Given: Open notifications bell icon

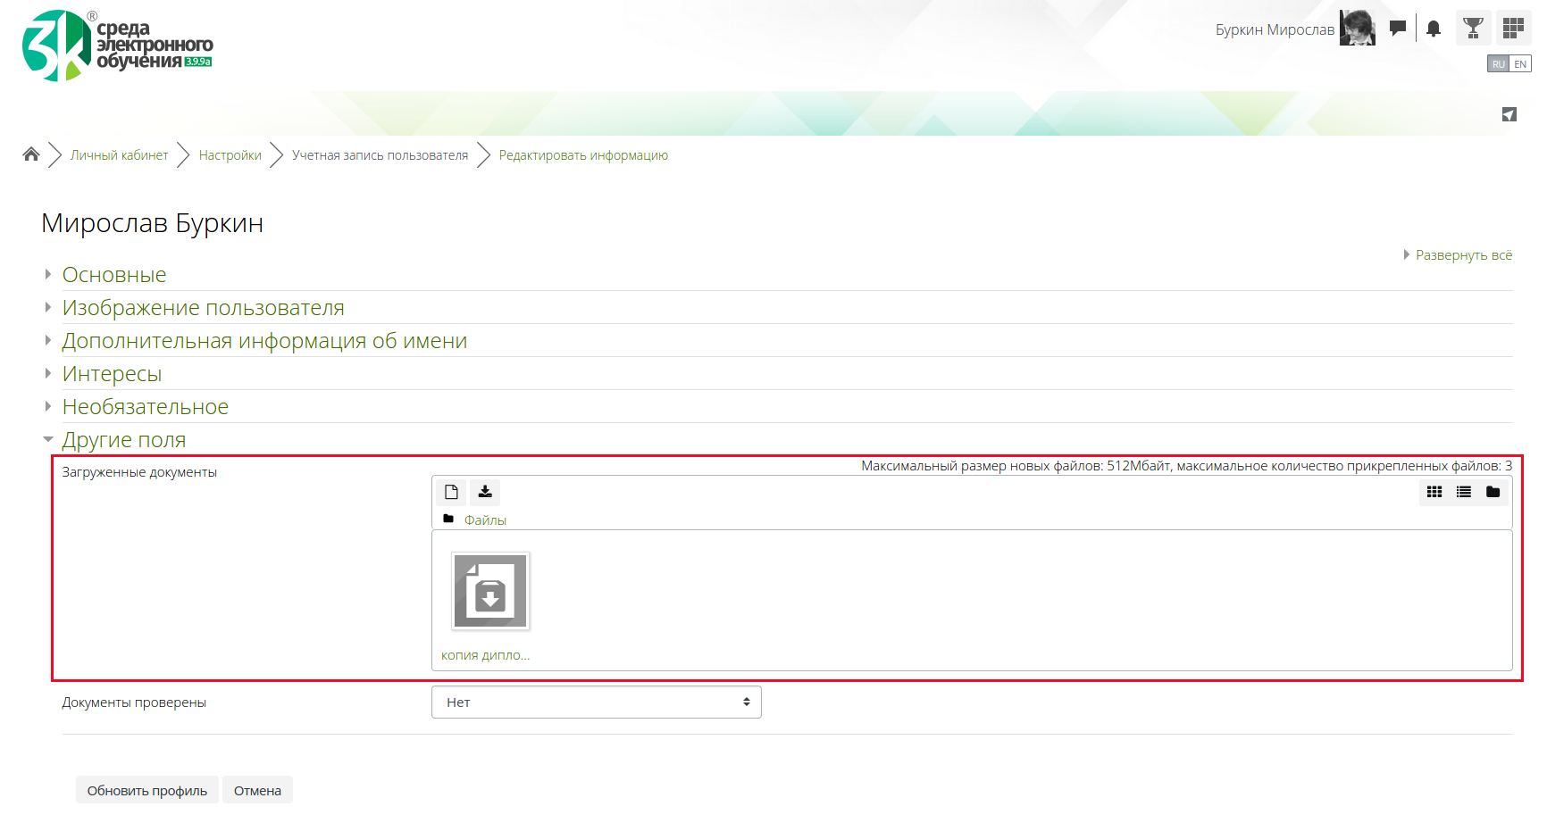Looking at the screenshot, I should (x=1434, y=29).
